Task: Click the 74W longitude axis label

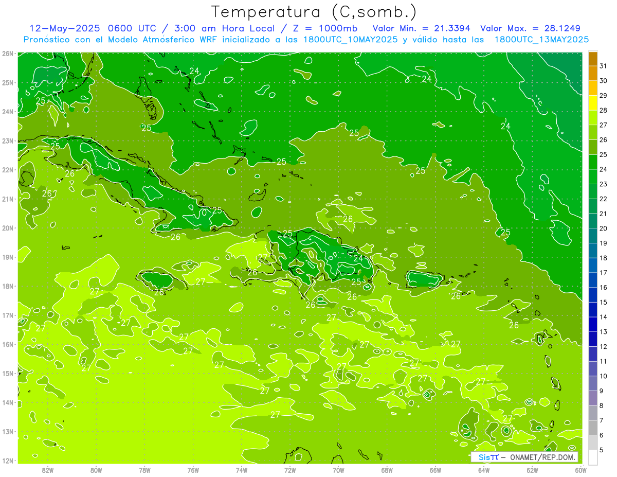Action: click(242, 469)
